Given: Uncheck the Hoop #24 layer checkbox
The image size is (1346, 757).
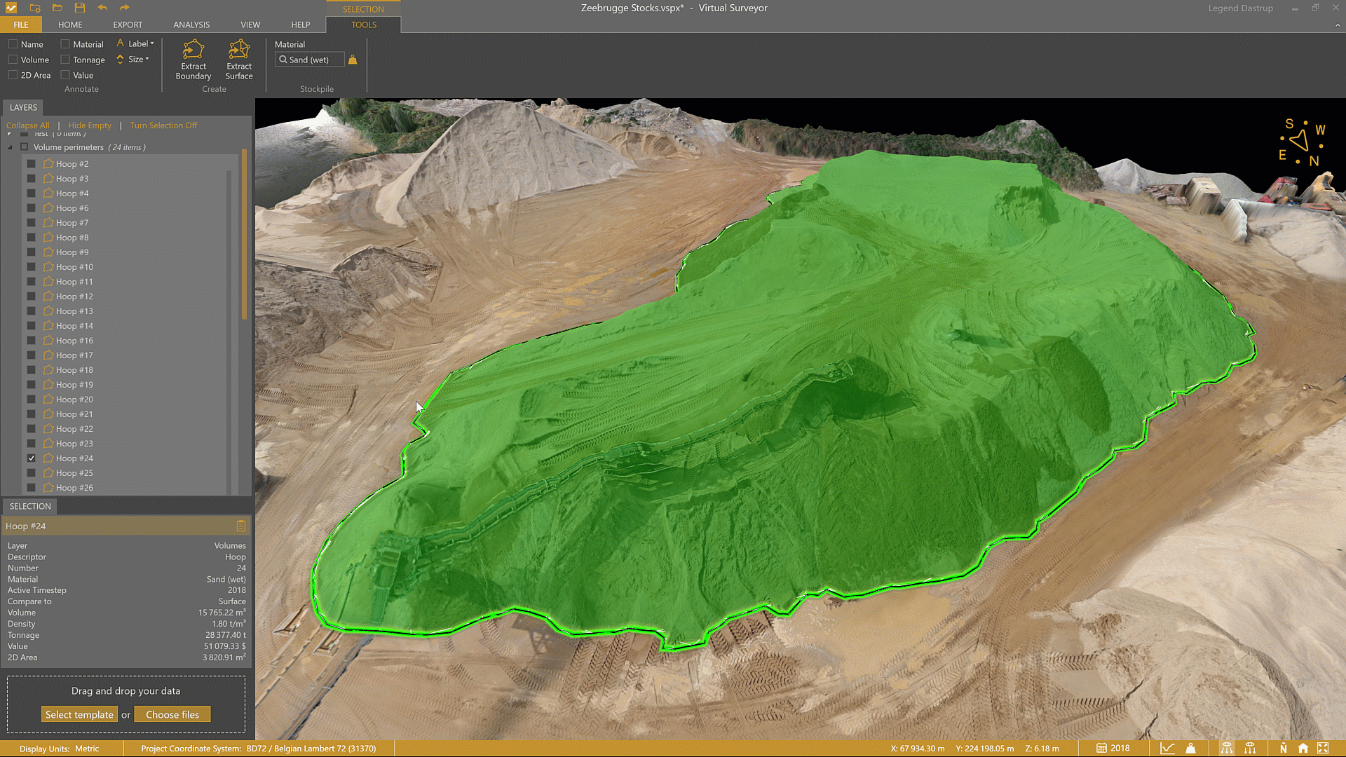Looking at the screenshot, I should pyautogui.click(x=31, y=458).
